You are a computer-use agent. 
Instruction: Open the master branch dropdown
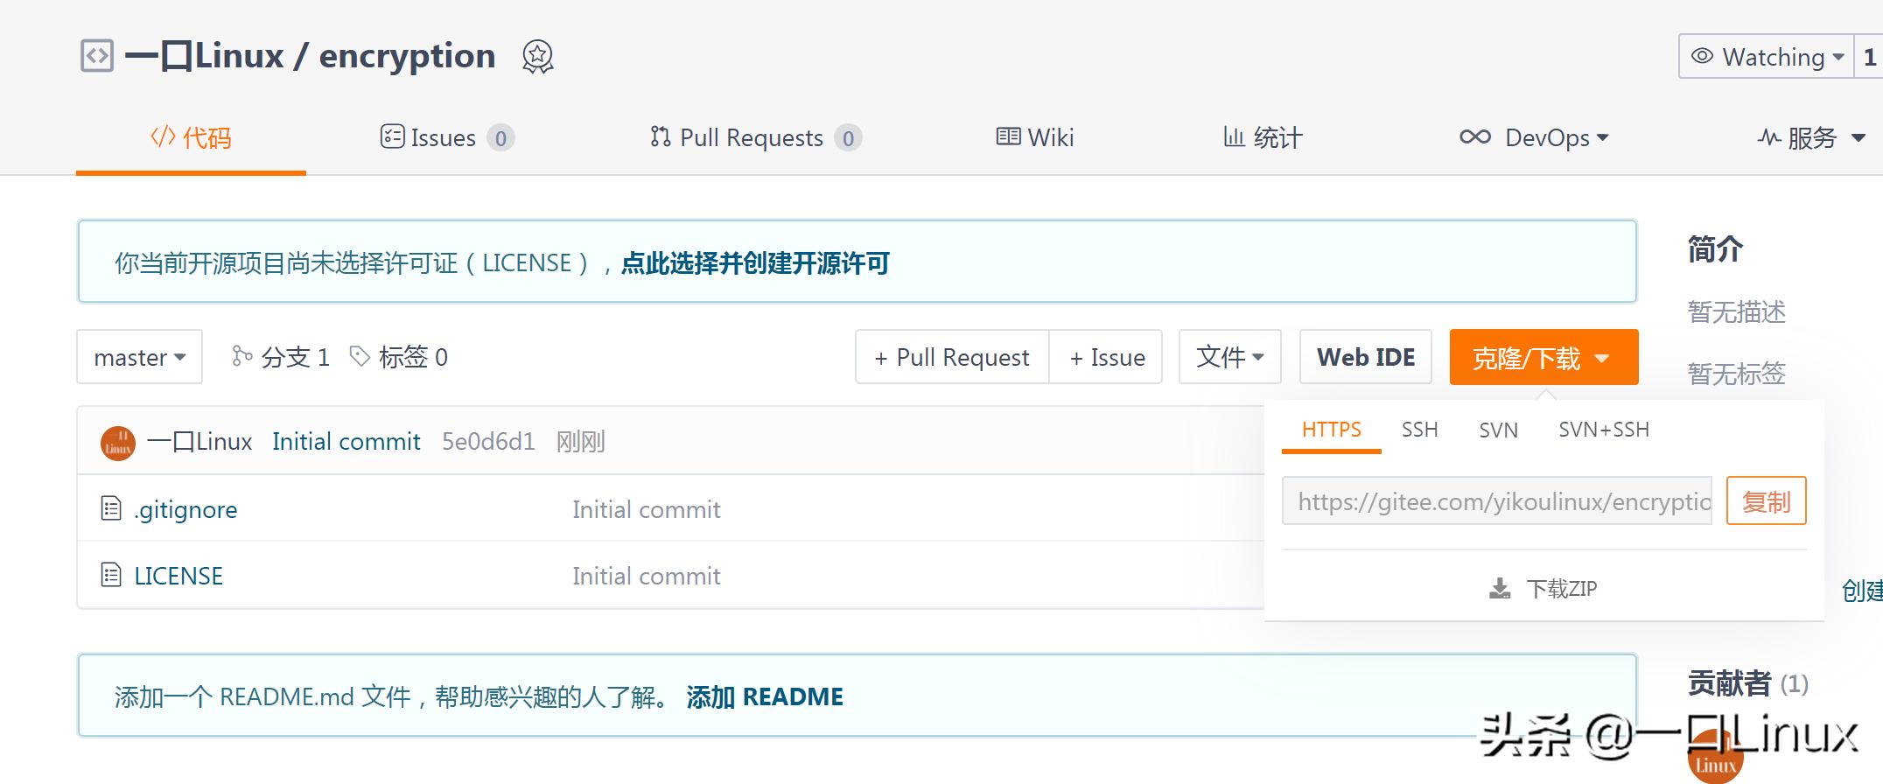point(139,357)
